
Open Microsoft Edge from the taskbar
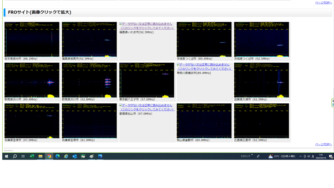[58, 156]
